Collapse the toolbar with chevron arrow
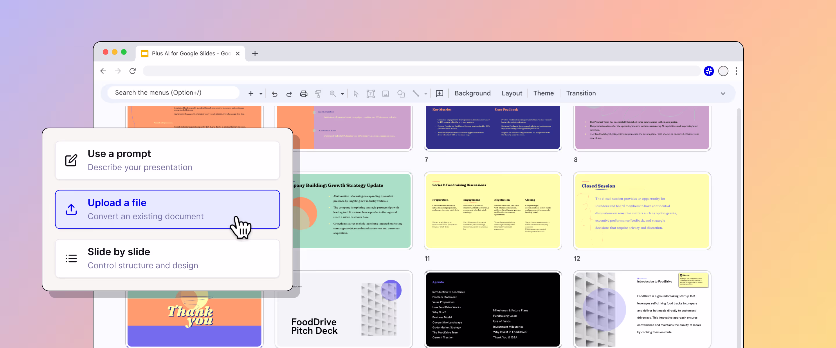Screen dimensions: 836x348 click(723, 93)
